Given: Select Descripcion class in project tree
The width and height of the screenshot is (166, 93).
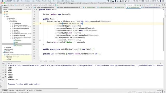Looking at the screenshot, I should click(18, 41).
